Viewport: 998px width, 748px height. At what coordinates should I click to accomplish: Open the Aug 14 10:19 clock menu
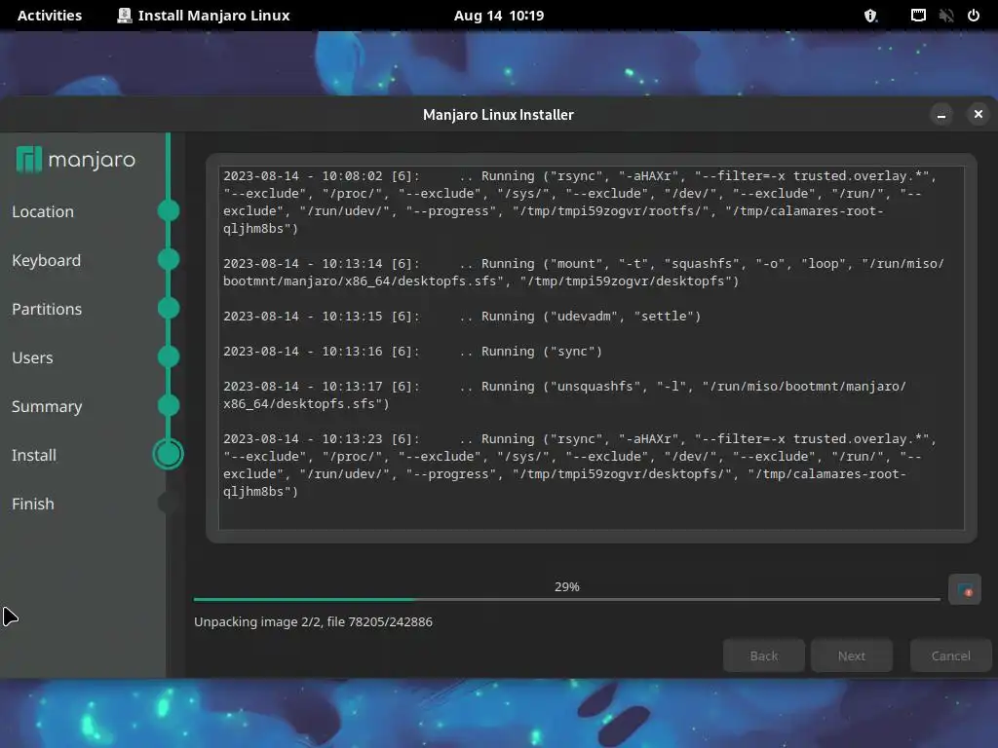pos(499,16)
